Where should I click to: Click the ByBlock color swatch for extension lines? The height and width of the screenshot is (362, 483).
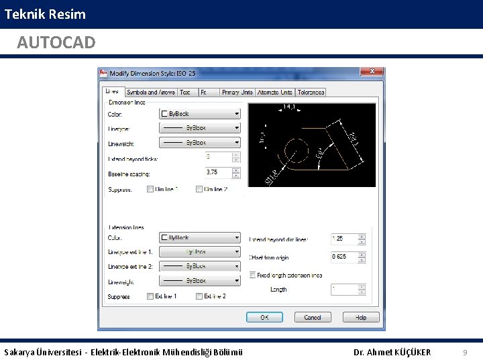click(x=164, y=237)
